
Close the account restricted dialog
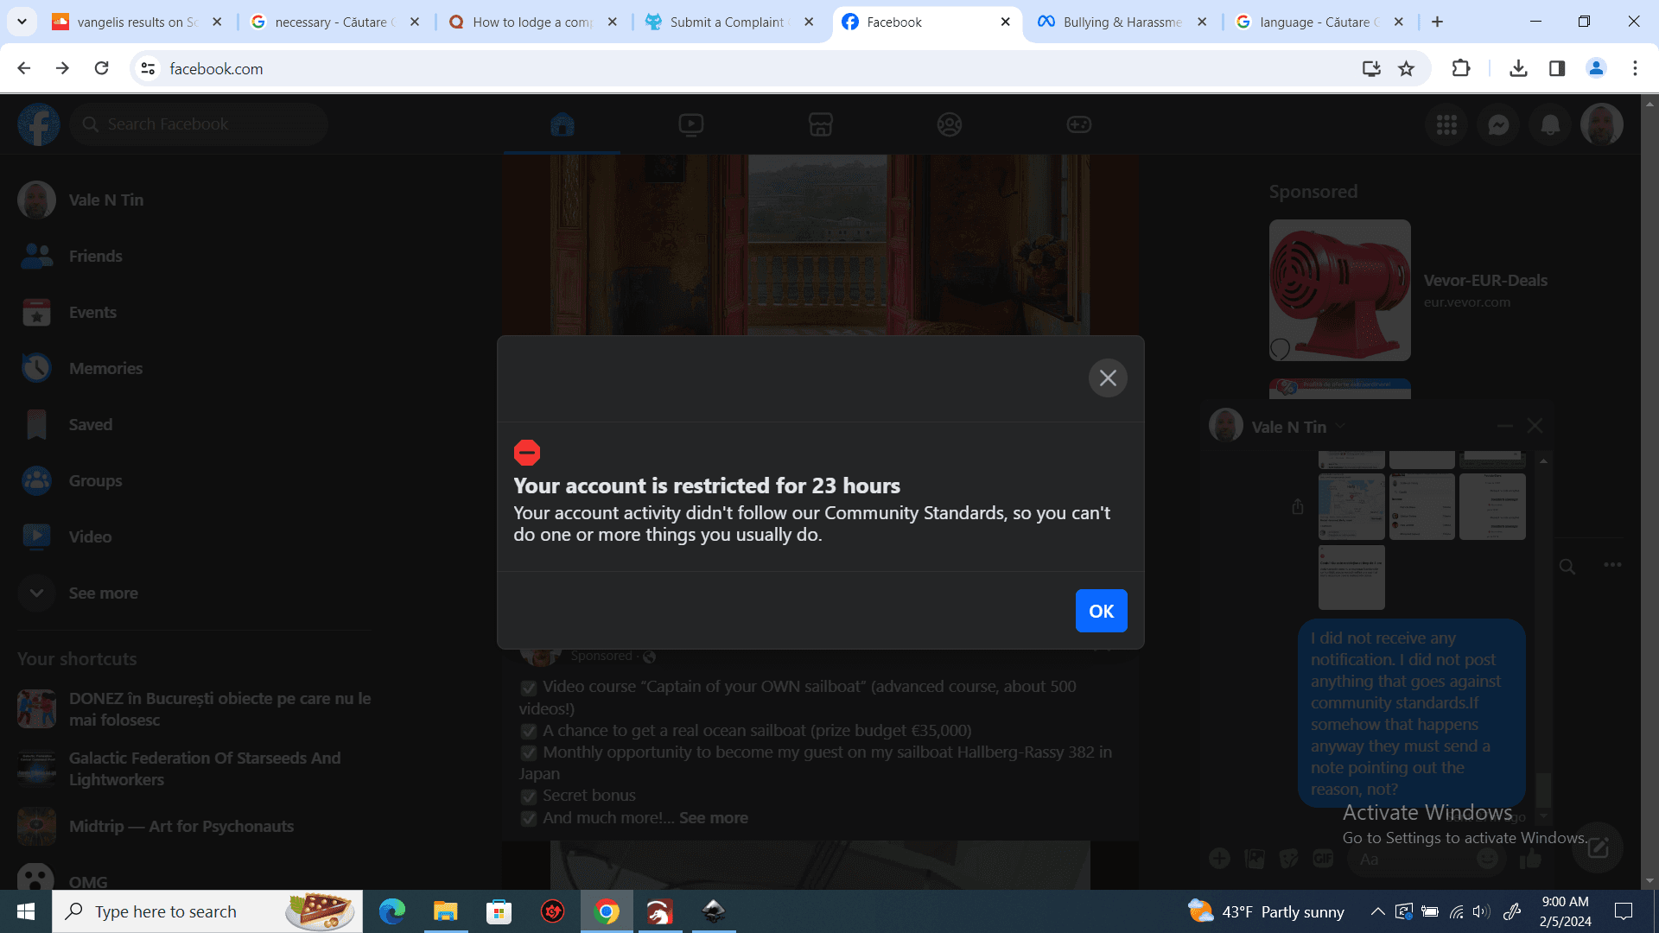(x=1108, y=378)
